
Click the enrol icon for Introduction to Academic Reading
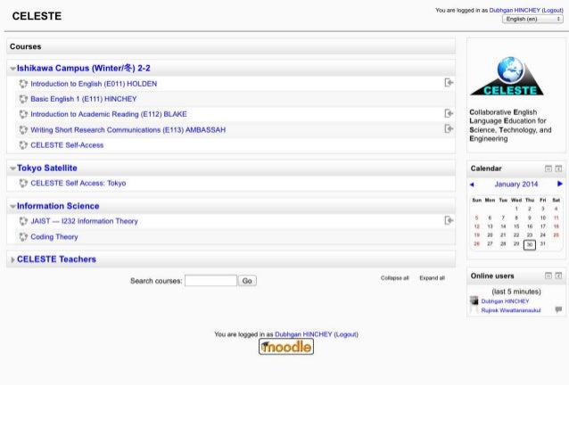point(449,113)
